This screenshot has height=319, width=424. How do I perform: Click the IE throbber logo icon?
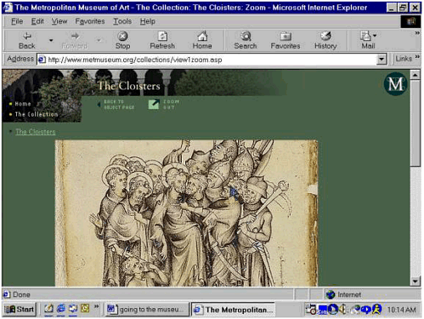(x=410, y=22)
